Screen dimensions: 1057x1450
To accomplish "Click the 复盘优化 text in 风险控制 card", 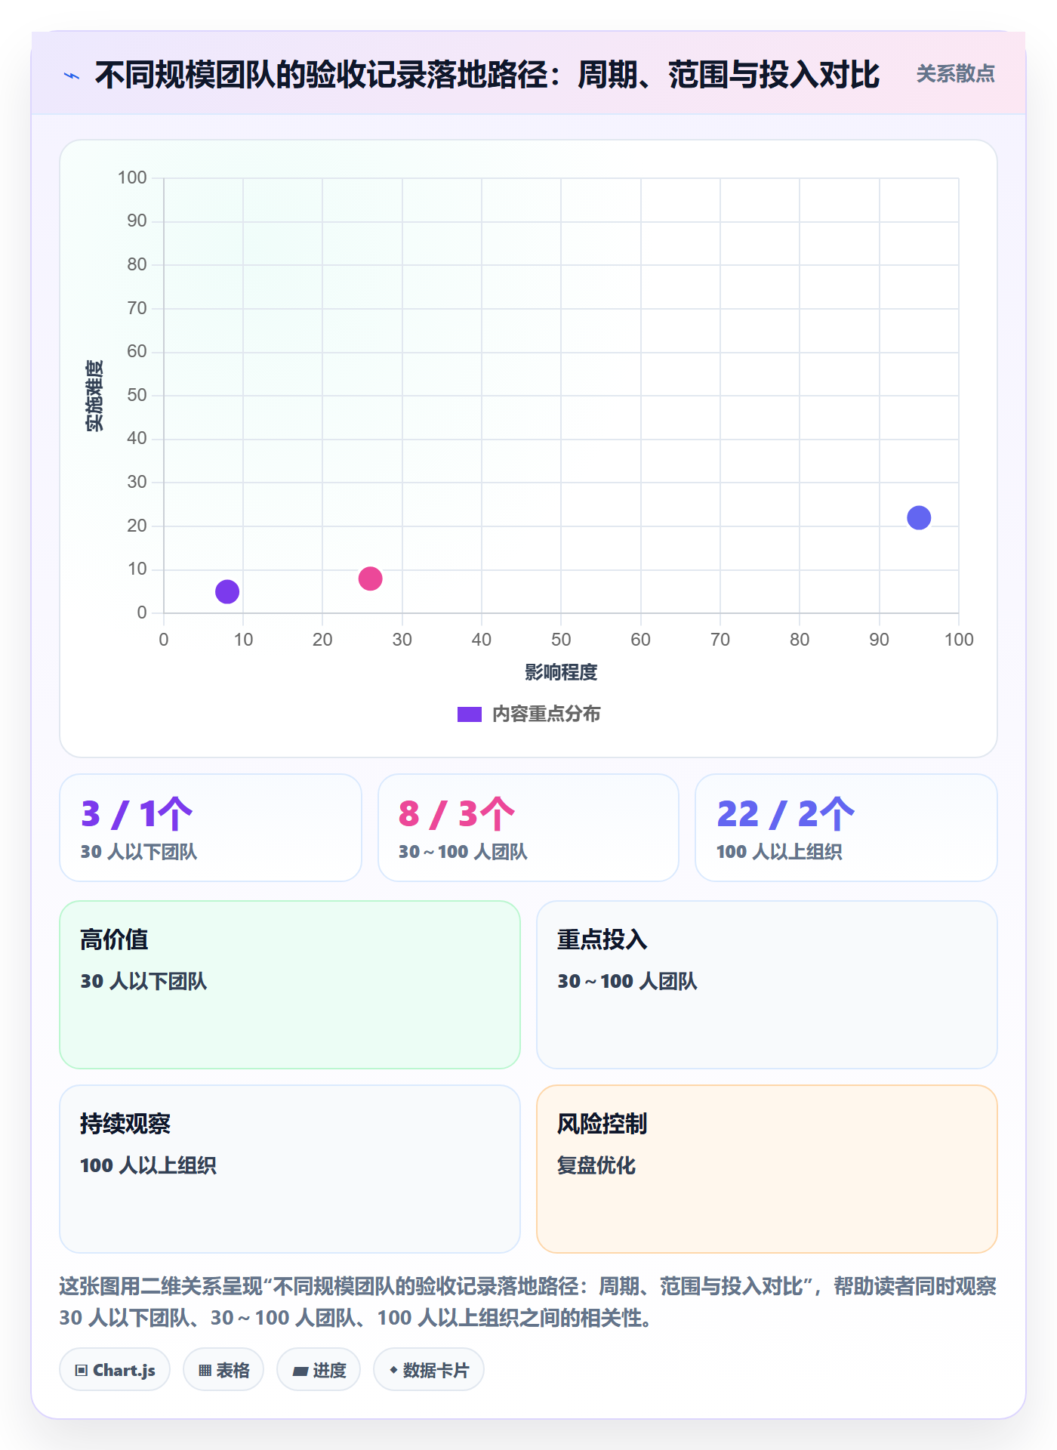I will pos(596,1165).
